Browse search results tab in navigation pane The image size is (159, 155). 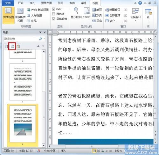coord(18,46)
